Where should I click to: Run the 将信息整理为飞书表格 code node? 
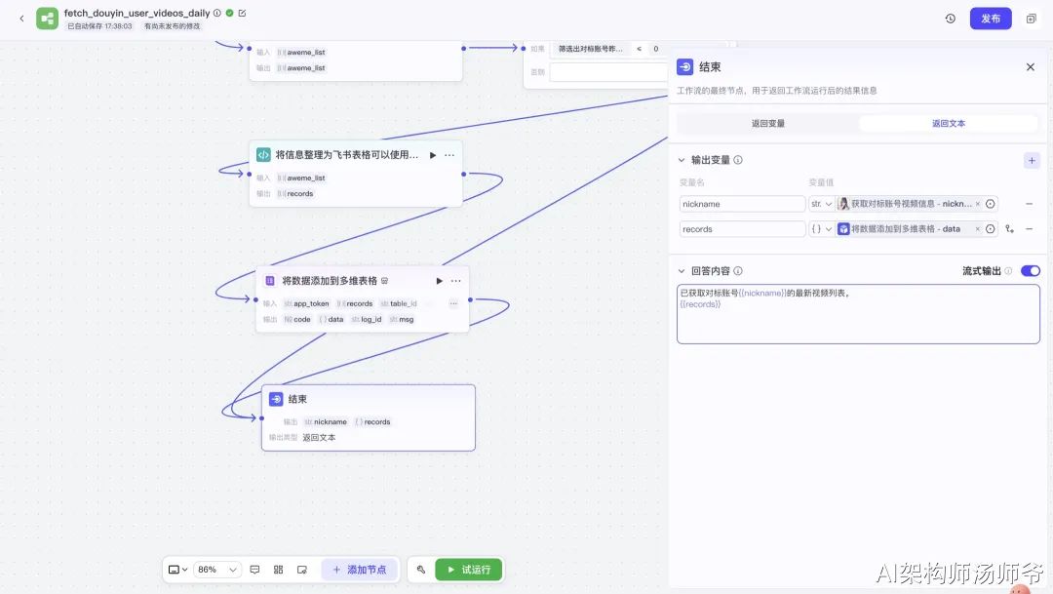[433, 155]
